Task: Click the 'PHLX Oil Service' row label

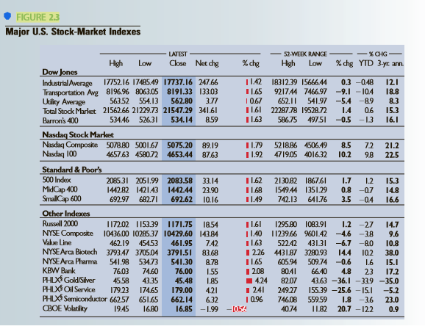Action: [x=69, y=289]
